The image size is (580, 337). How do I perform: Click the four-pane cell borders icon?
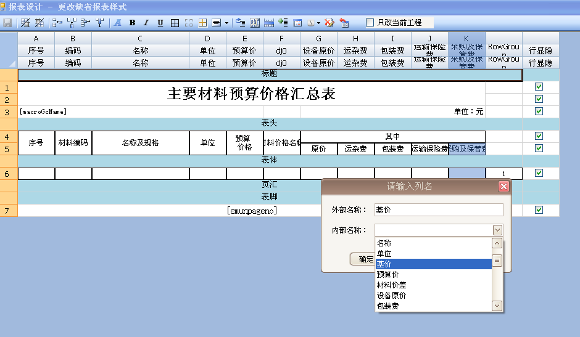click(175, 23)
